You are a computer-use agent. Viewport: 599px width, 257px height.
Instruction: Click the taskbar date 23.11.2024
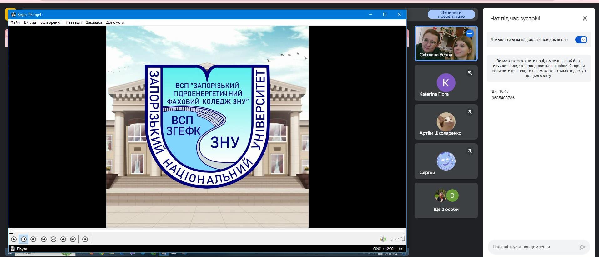(391, 254)
